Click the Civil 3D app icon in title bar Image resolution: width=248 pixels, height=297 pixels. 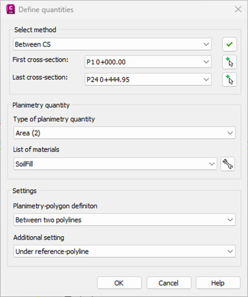[10, 9]
